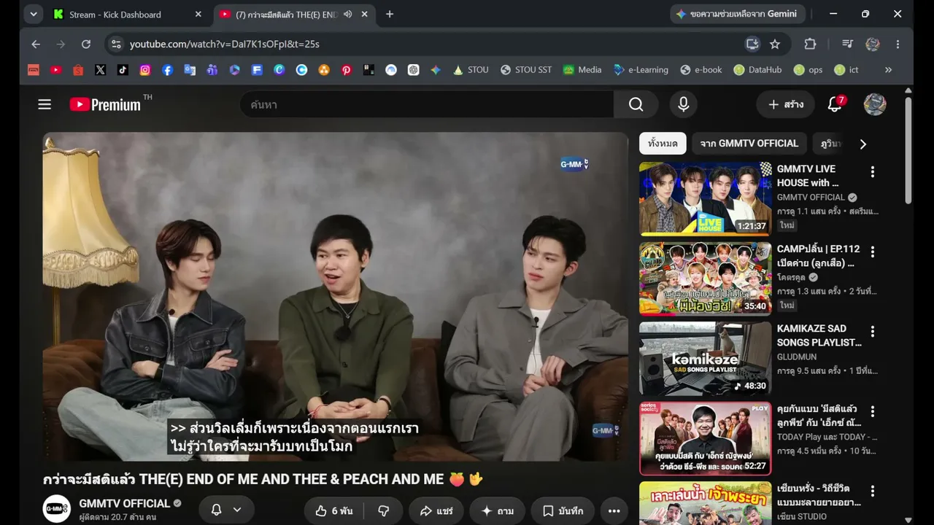
Task: Select the จาก GMMTV OFFICIAL chip
Action: 749,144
